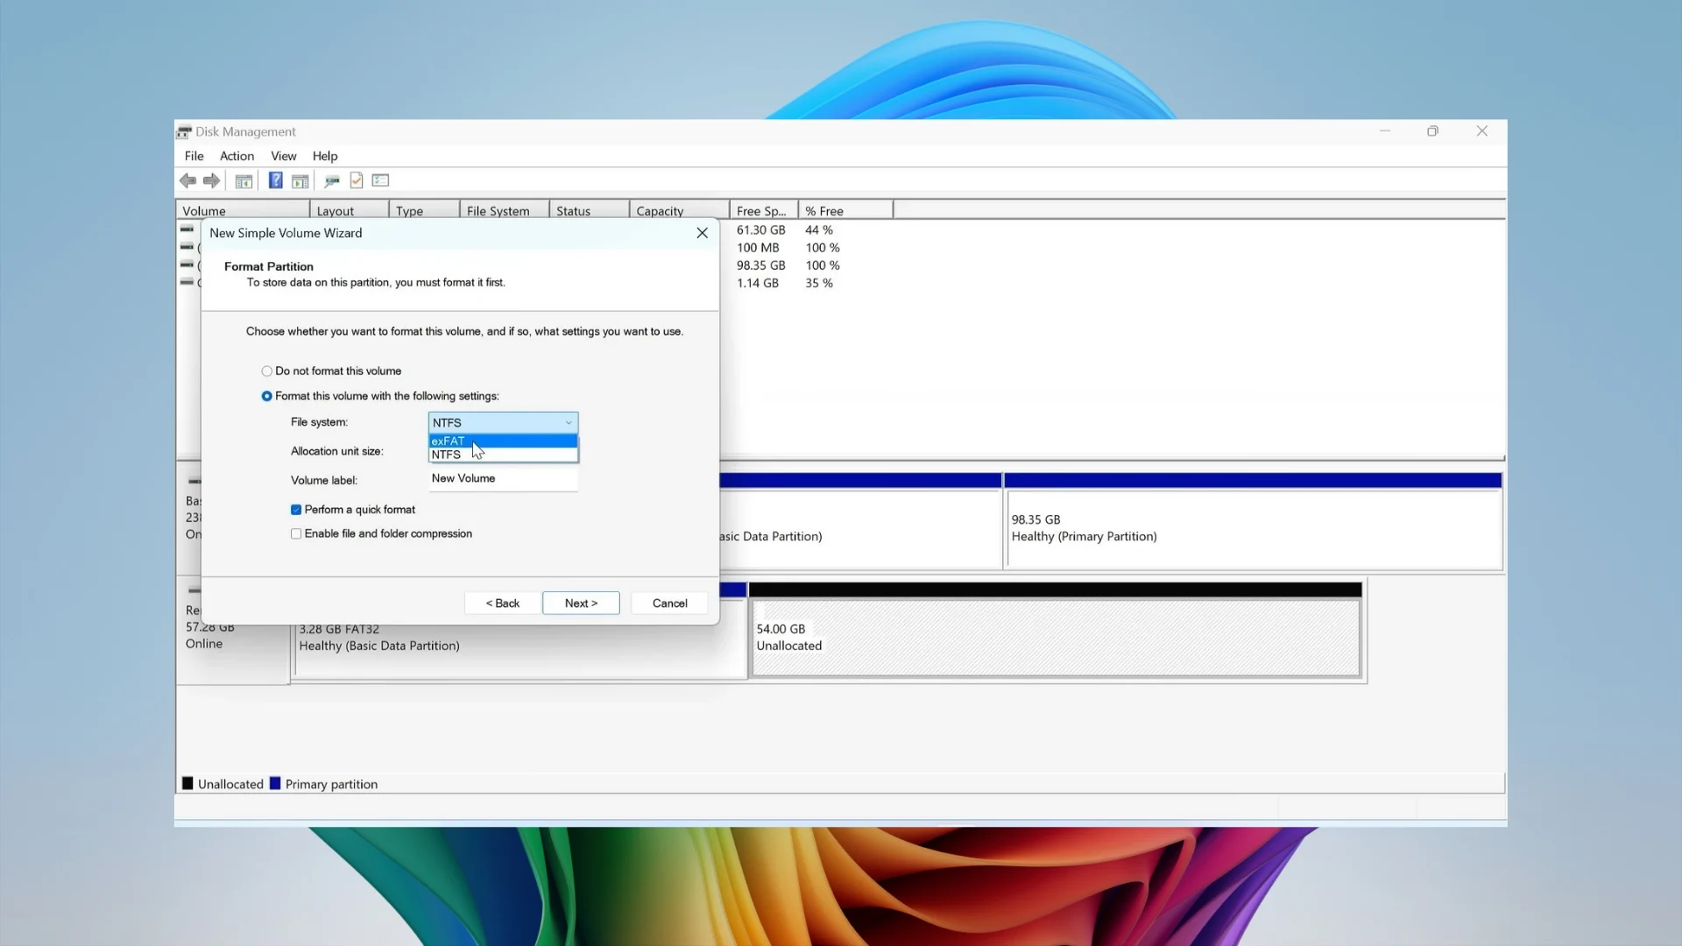Close the New Simple Volume Wizard
The height and width of the screenshot is (946, 1682).
702,233
